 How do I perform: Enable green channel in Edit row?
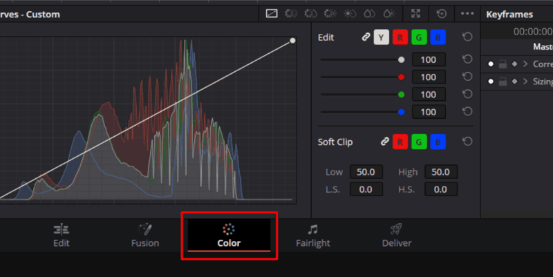pyautogui.click(x=419, y=37)
